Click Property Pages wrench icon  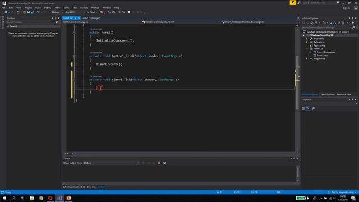click(x=313, y=108)
